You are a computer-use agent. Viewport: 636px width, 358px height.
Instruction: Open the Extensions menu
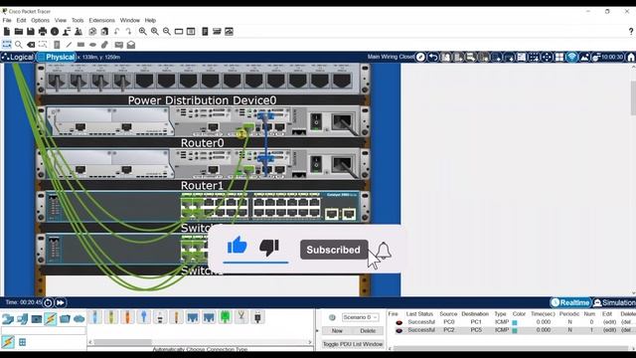click(x=101, y=20)
